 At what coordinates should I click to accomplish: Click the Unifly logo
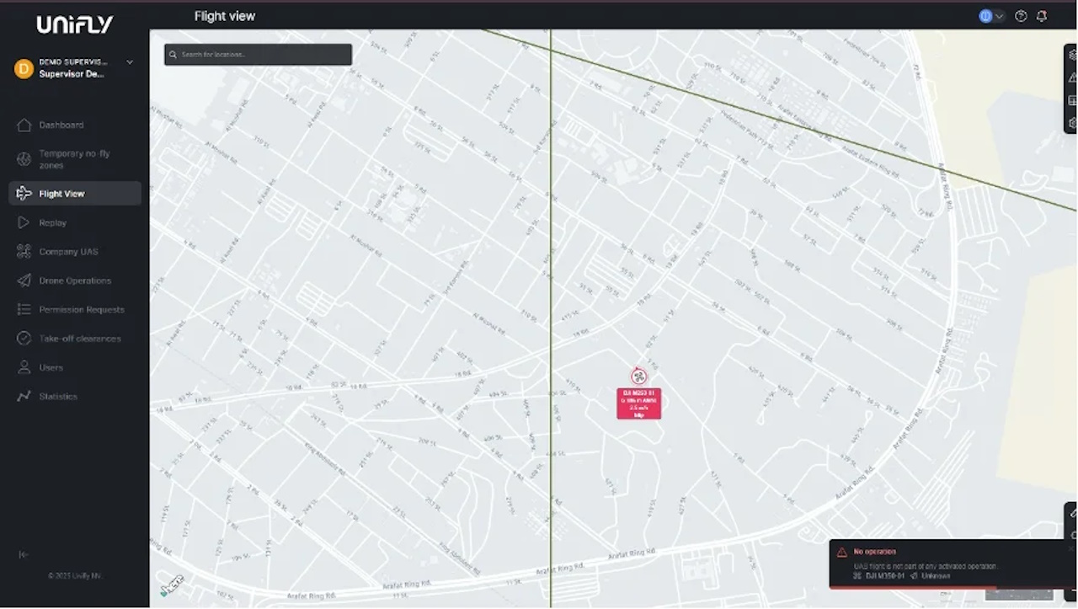point(74,25)
